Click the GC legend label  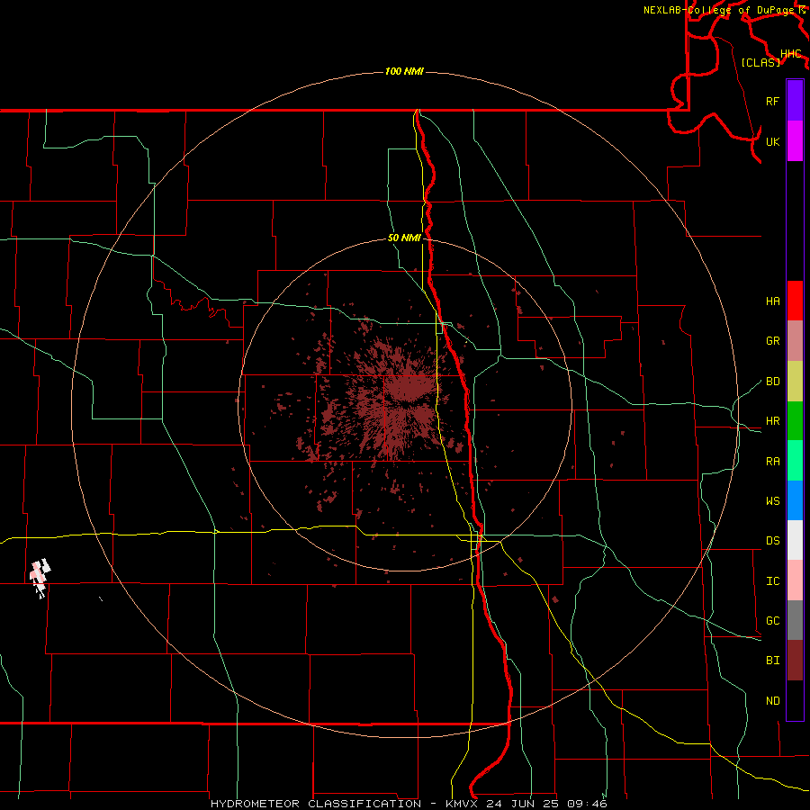772,620
